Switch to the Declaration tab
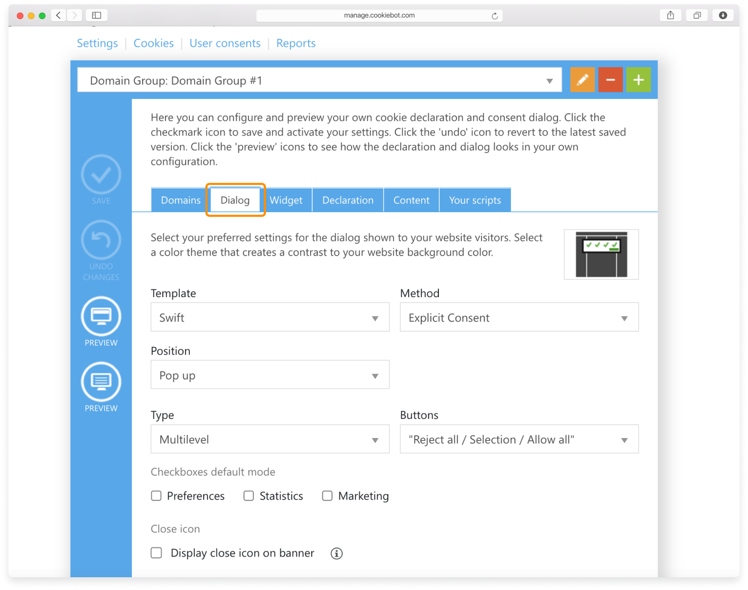The width and height of the screenshot is (748, 590). [347, 200]
